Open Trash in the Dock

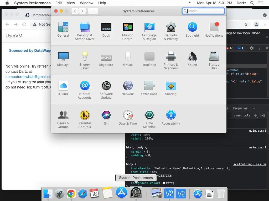[x=221, y=194]
